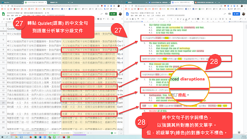The width and height of the screenshot is (247, 139).
Task: Click the Print icon in Google Docs toolbar
Action: [x=133, y=19]
